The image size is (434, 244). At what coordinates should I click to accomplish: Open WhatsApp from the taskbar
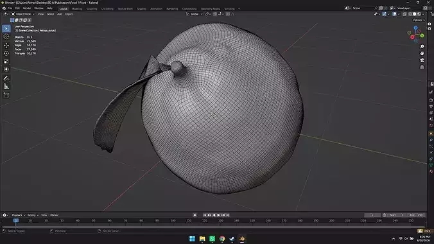point(212,238)
